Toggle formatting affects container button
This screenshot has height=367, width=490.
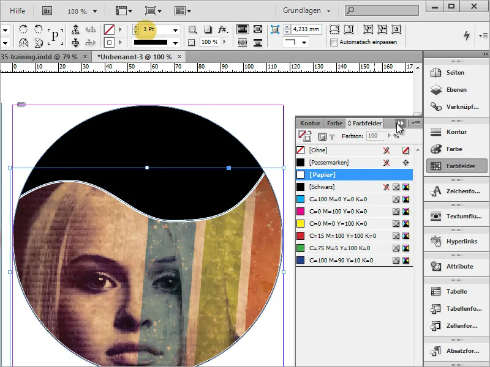[322, 136]
